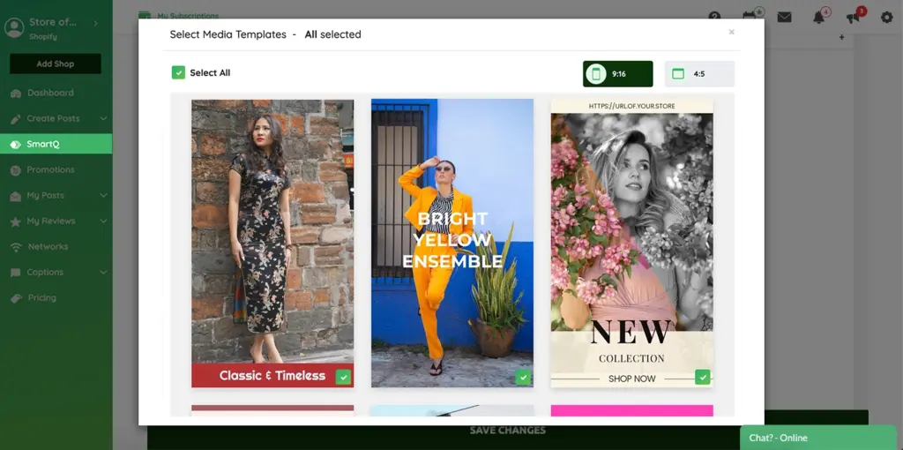This screenshot has width=903, height=450.
Task: Close the Select Media Templates dialog
Action: (x=731, y=33)
